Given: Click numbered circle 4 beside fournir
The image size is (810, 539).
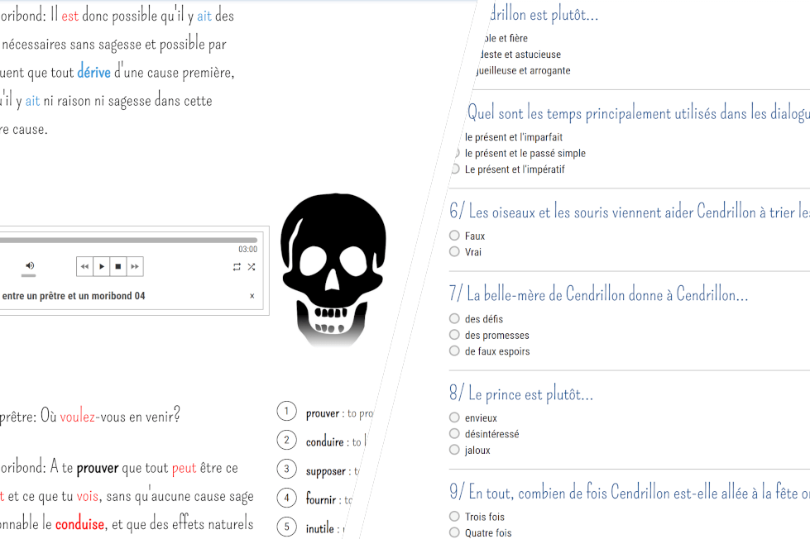Looking at the screenshot, I should point(287,498).
